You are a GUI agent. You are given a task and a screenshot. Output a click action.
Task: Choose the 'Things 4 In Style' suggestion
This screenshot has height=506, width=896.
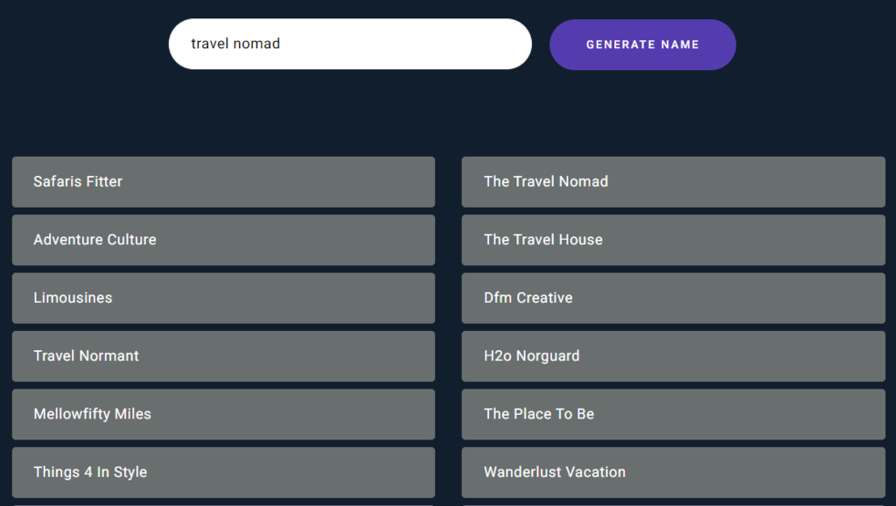(x=223, y=472)
